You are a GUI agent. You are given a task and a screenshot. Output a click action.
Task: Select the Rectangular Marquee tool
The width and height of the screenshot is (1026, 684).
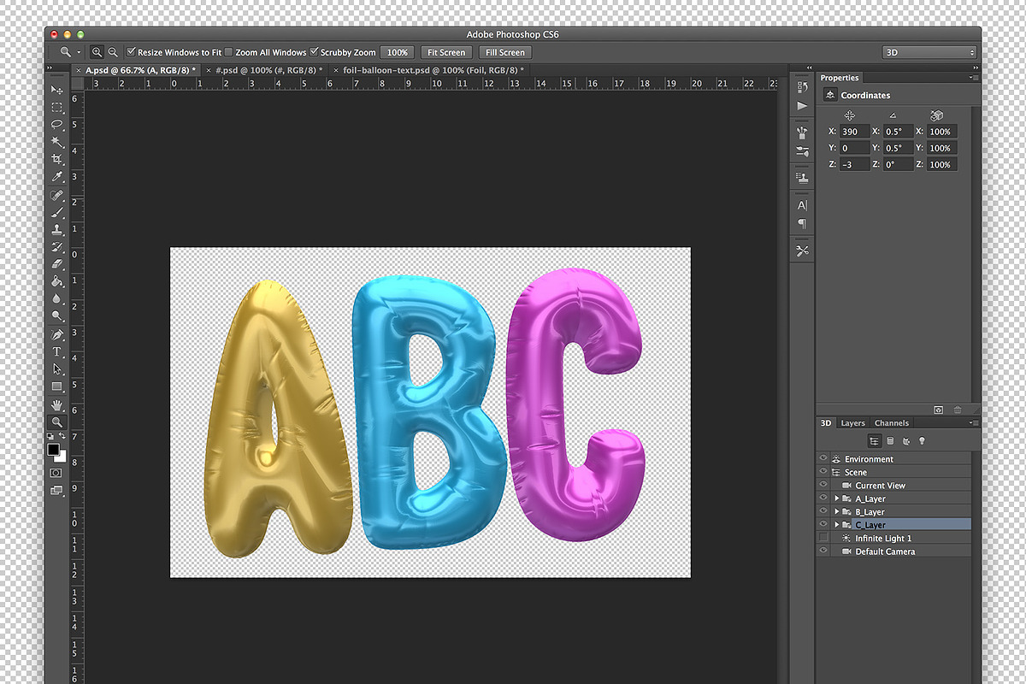[57, 107]
